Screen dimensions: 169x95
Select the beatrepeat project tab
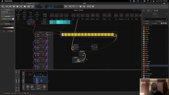pyautogui.click(x=32, y=3)
